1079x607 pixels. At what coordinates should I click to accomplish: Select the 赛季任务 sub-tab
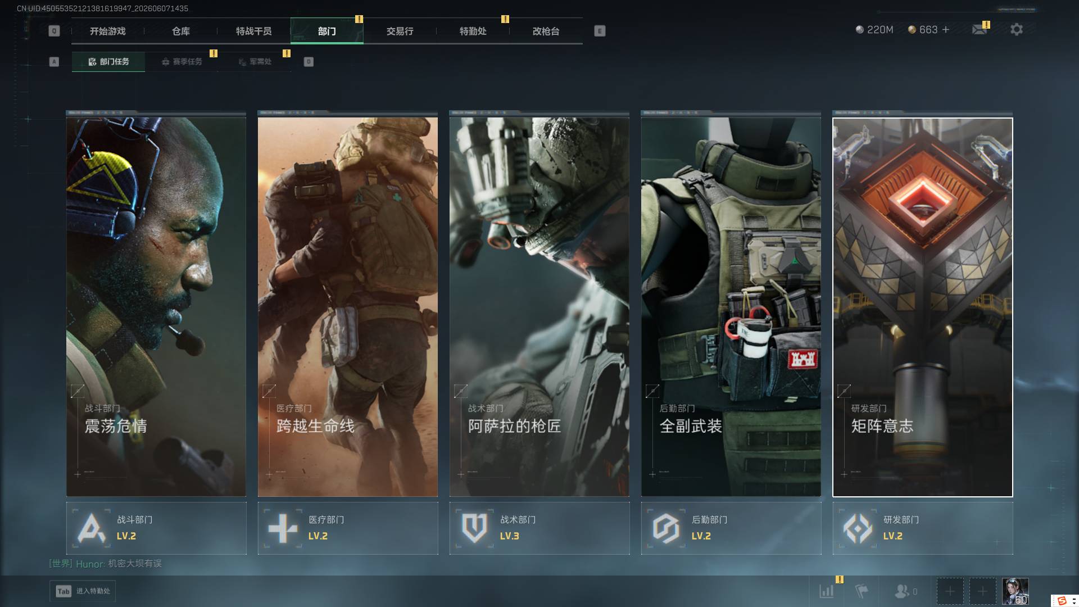tap(182, 62)
